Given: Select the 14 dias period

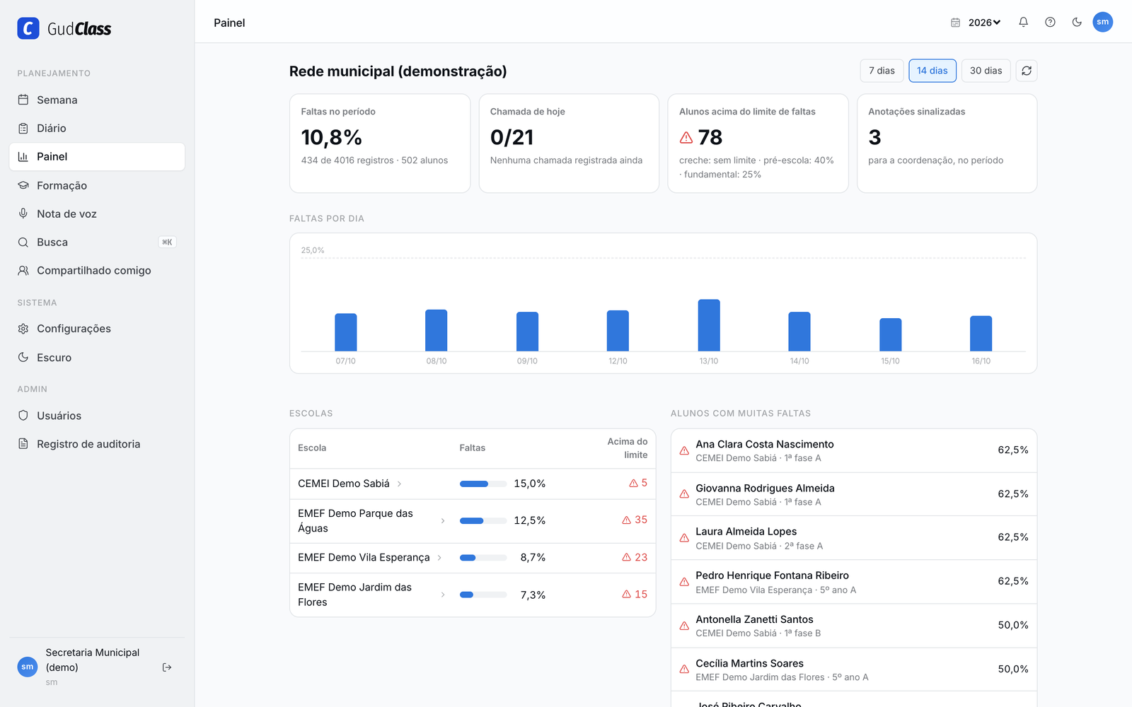Looking at the screenshot, I should [932, 71].
